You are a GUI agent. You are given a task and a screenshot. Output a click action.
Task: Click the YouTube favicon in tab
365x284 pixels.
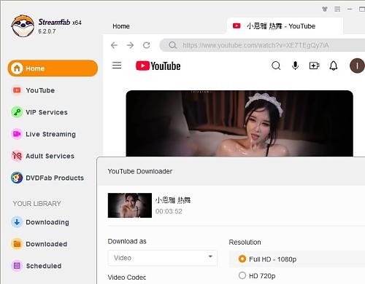pos(237,25)
